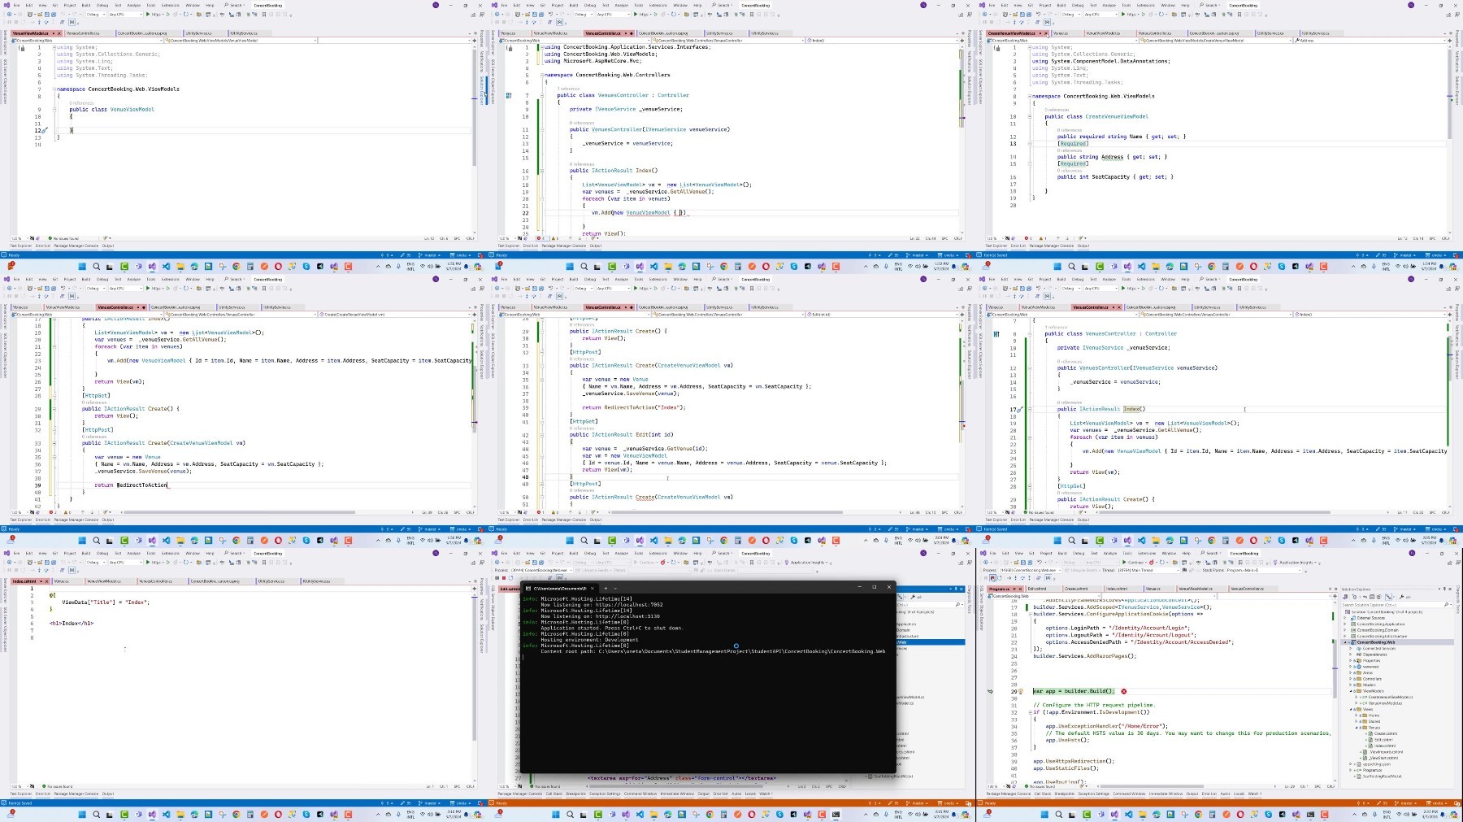Open the Process dropdown in Program.cs window

pyautogui.click(x=1031, y=570)
